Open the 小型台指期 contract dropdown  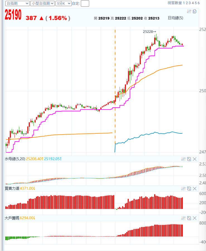click(x=42, y=3)
